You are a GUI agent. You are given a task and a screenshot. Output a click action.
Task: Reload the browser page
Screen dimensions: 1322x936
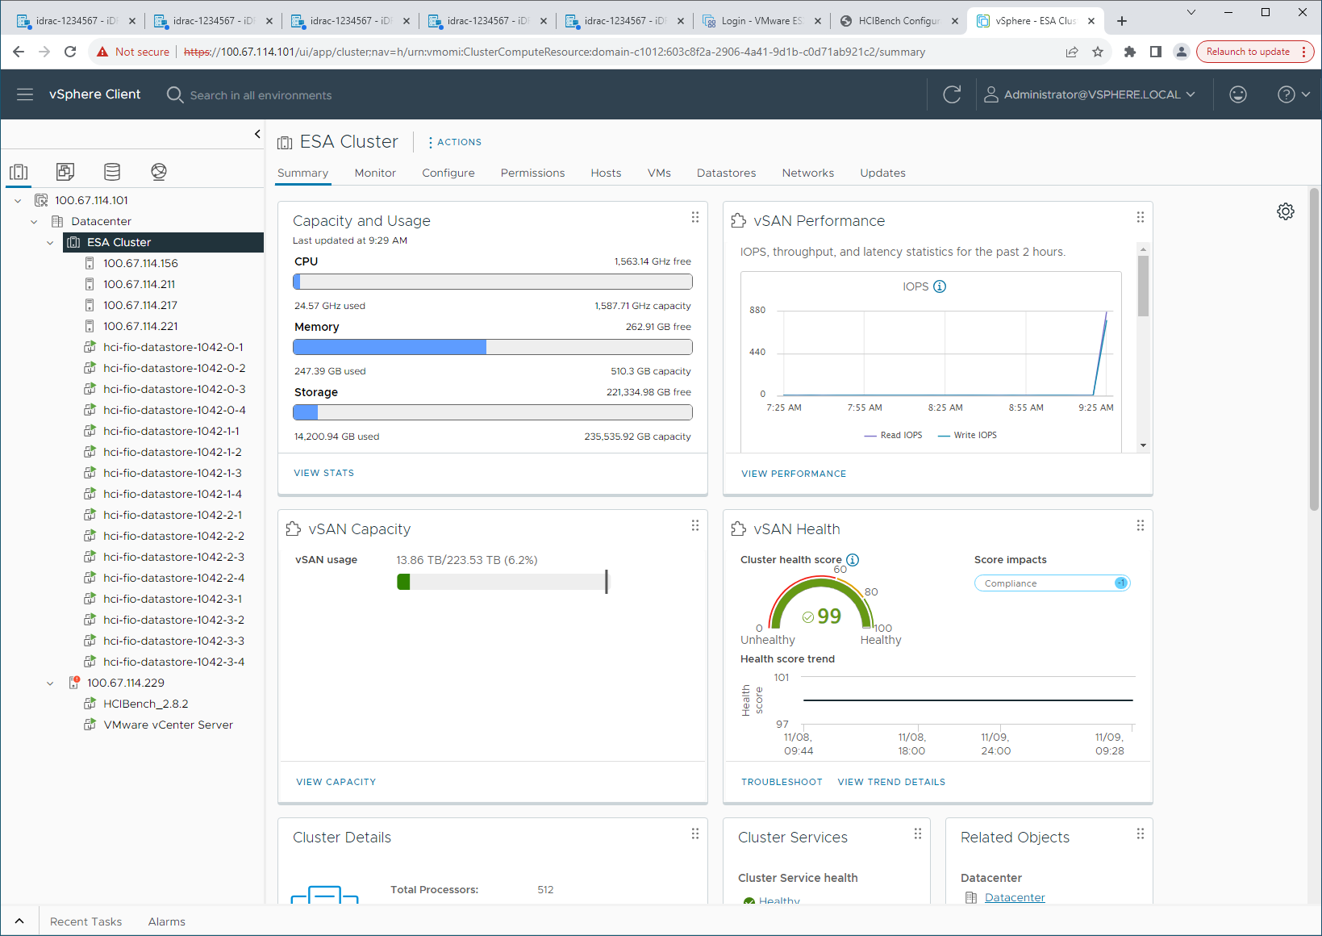click(x=70, y=52)
